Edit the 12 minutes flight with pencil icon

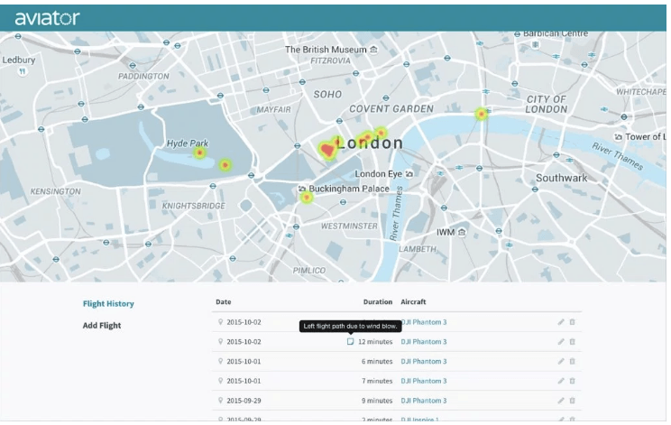[561, 342]
